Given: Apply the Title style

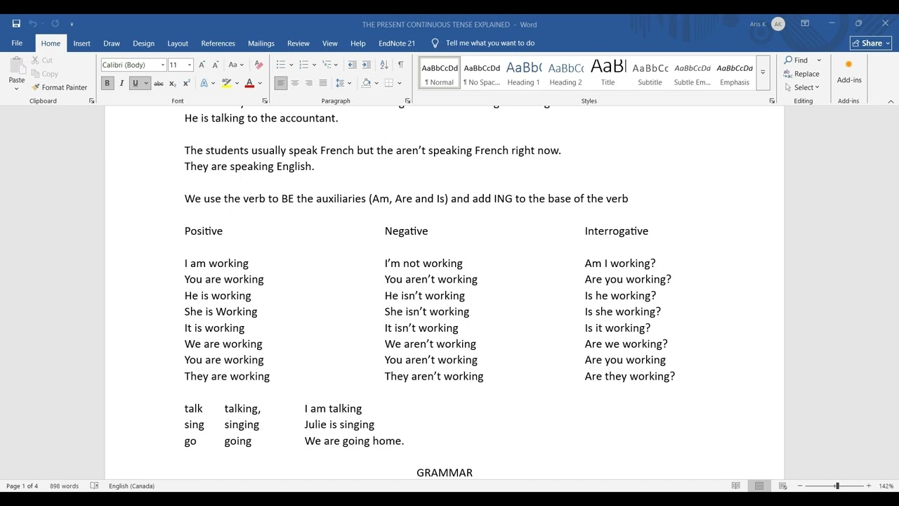Looking at the screenshot, I should [x=608, y=72].
